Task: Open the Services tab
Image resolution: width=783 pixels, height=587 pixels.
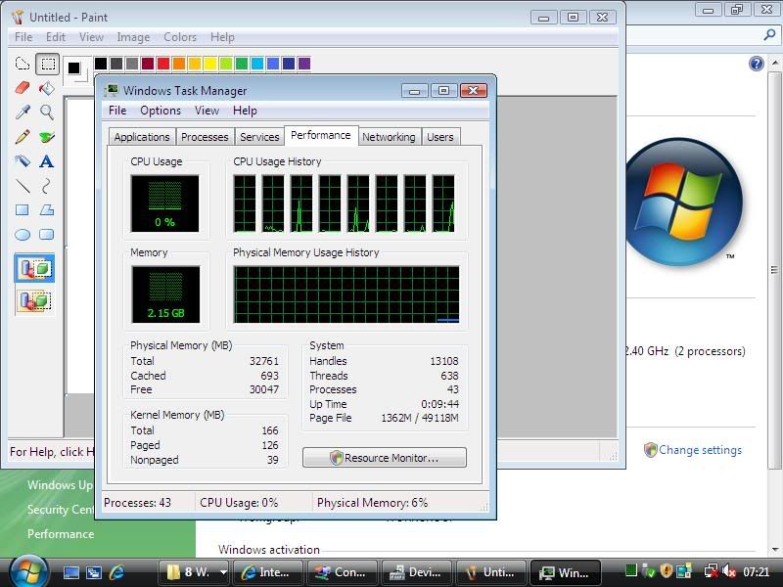Action: (259, 137)
